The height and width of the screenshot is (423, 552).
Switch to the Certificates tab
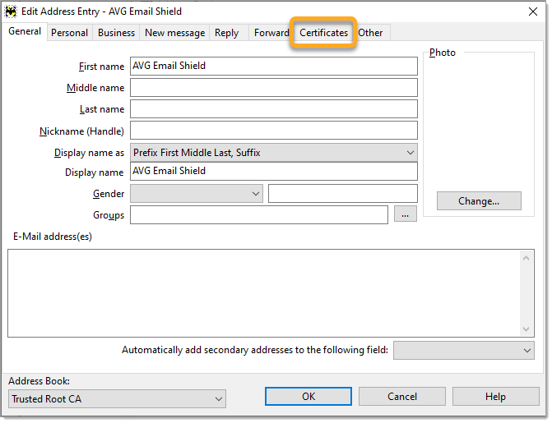323,33
